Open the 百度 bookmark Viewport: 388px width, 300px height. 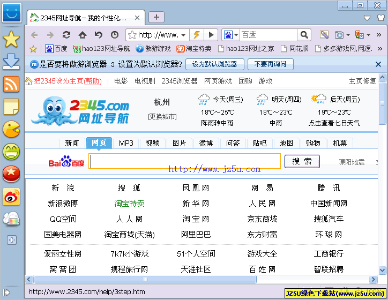click(56, 49)
